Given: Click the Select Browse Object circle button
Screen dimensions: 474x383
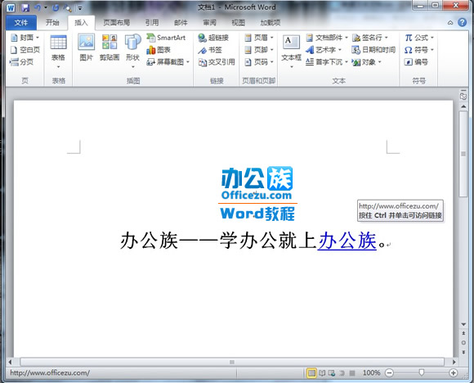Looking at the screenshot, I should pos(463,343).
